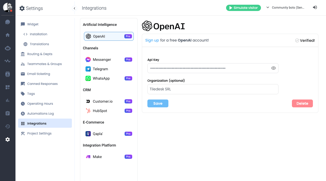The height and width of the screenshot is (181, 326).
Task: Open activity pulse icon in left rail
Action: tap(8, 61)
